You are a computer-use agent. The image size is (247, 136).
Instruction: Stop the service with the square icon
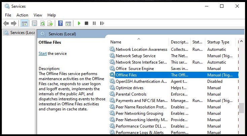click(86, 23)
